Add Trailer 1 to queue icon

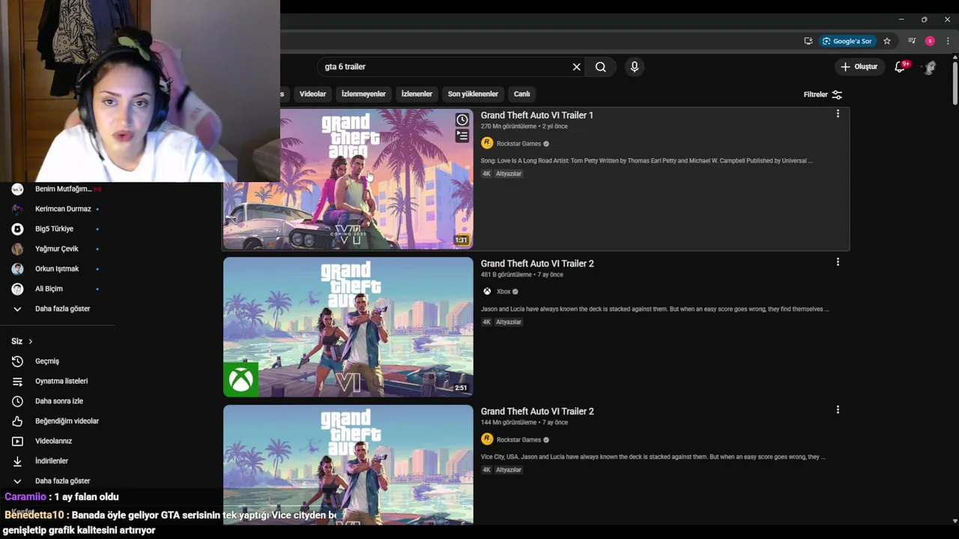tap(462, 135)
